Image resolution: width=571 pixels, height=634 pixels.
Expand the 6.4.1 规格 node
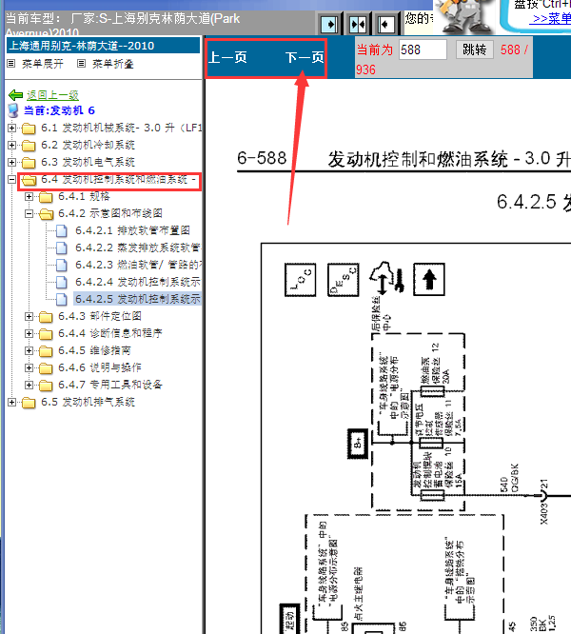coord(29,196)
